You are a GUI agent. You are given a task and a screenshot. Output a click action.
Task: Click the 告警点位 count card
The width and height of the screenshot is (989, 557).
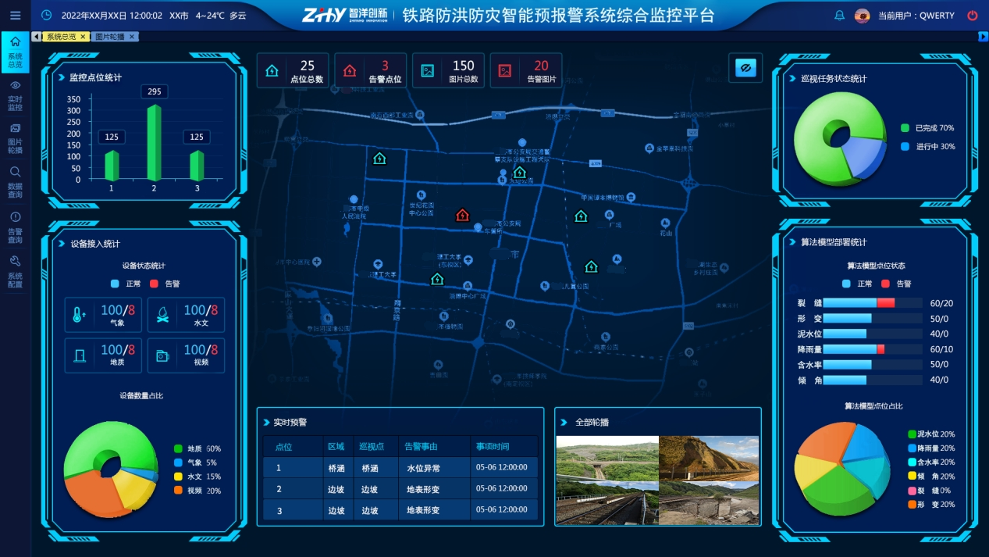371,71
